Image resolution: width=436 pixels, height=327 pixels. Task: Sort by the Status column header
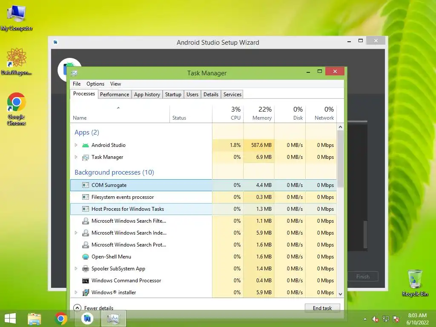(191, 114)
